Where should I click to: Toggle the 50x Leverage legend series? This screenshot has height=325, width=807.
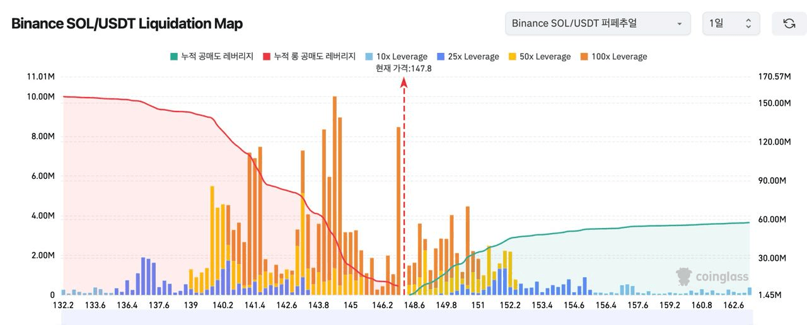click(x=539, y=56)
